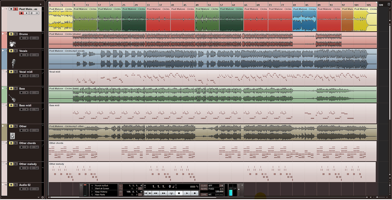Click the keys icon on Vocal midi track
Viewport: 392px width, 200px height.
[37, 76]
